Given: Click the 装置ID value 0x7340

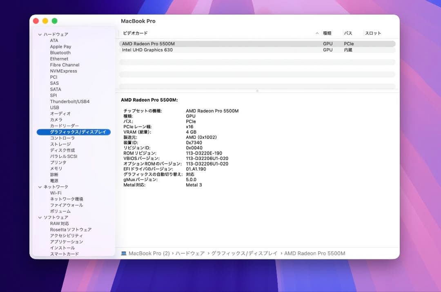Looking at the screenshot, I should tap(194, 143).
